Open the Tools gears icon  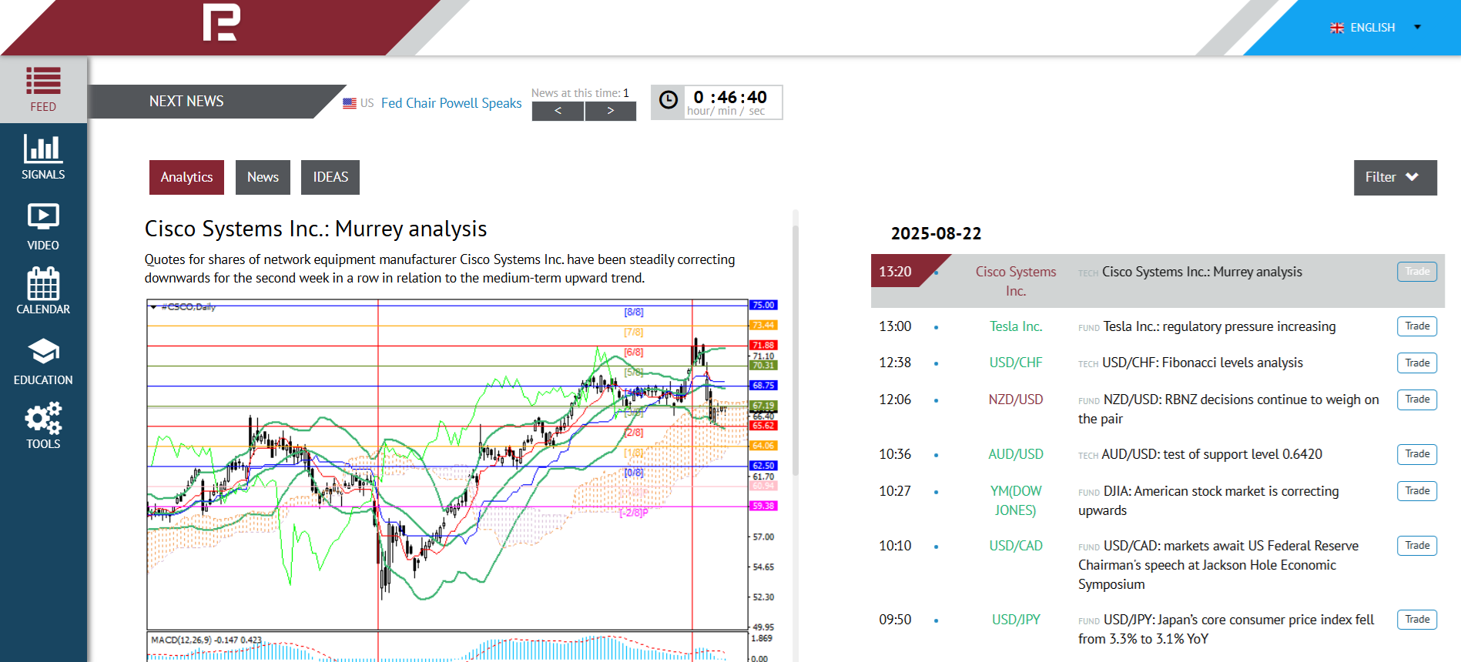coord(43,417)
